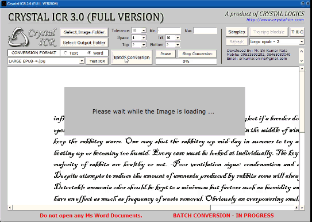Click the Crystal ICR logo
This screenshot has height=222, width=312.
[x=33, y=37]
